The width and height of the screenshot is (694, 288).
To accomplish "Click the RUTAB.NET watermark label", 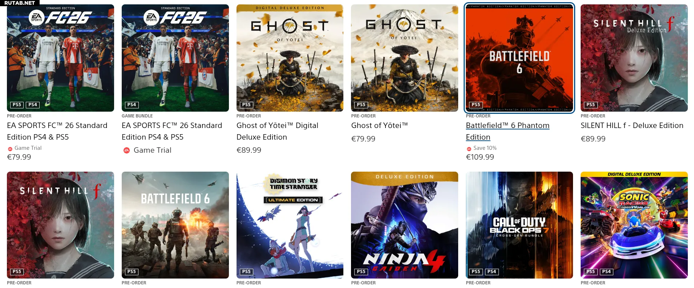I will tap(20, 3).
